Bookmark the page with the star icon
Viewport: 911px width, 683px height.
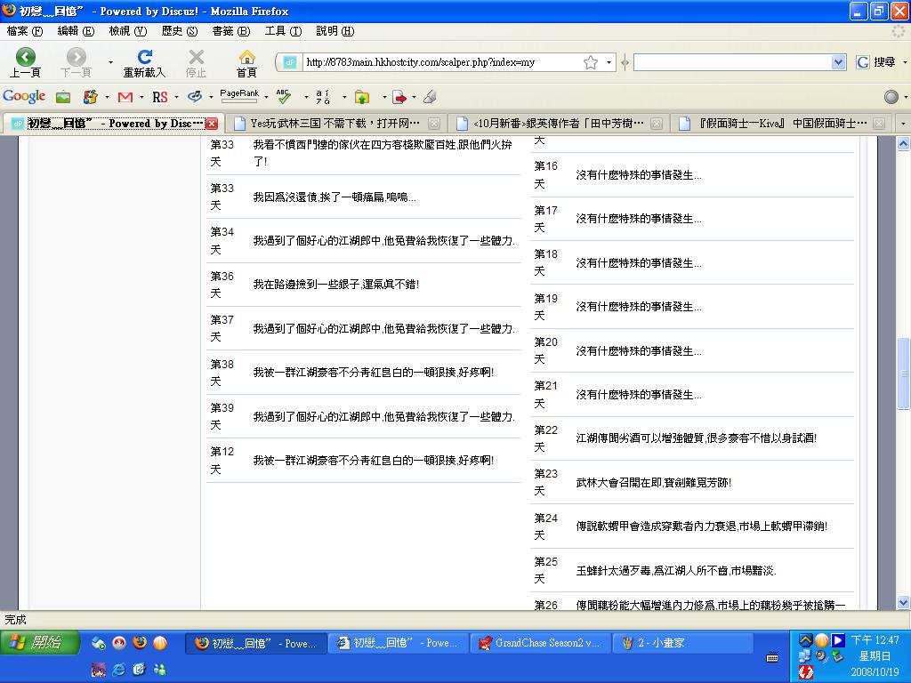point(591,62)
